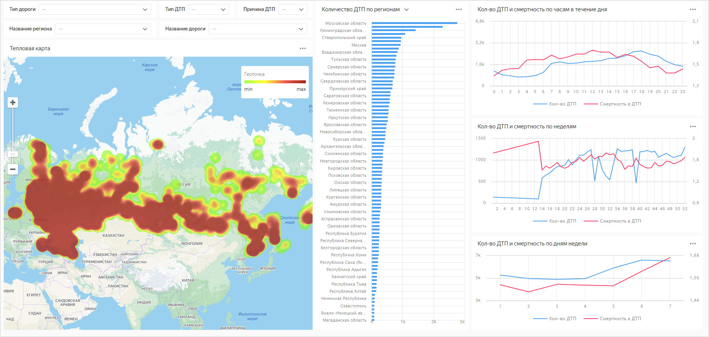
Task: Click the Москва label in region chart
Action: 359,45
